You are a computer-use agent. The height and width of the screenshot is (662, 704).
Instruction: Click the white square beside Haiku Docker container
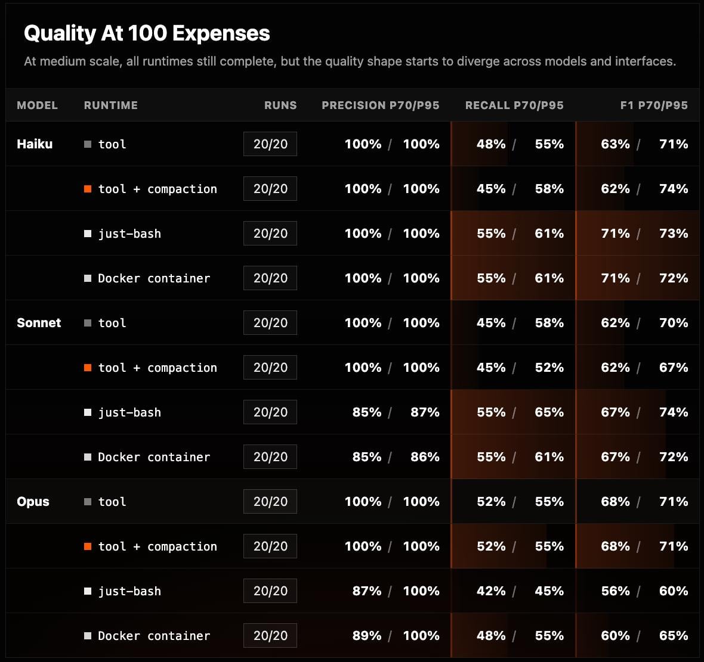point(88,278)
